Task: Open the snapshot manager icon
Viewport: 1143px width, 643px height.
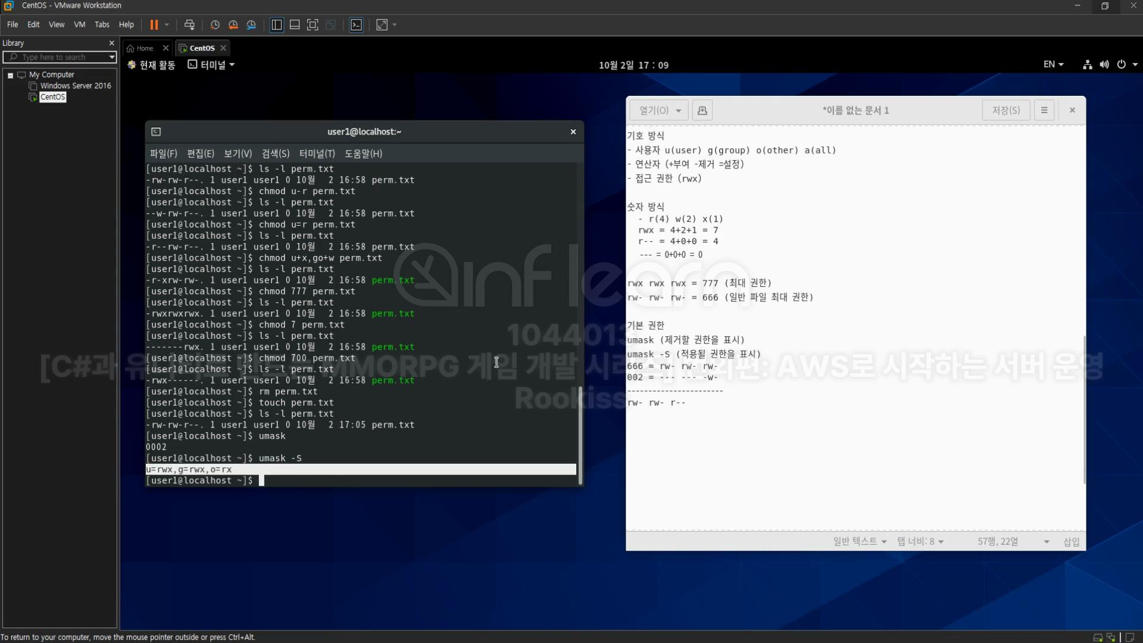Action: pos(251,24)
